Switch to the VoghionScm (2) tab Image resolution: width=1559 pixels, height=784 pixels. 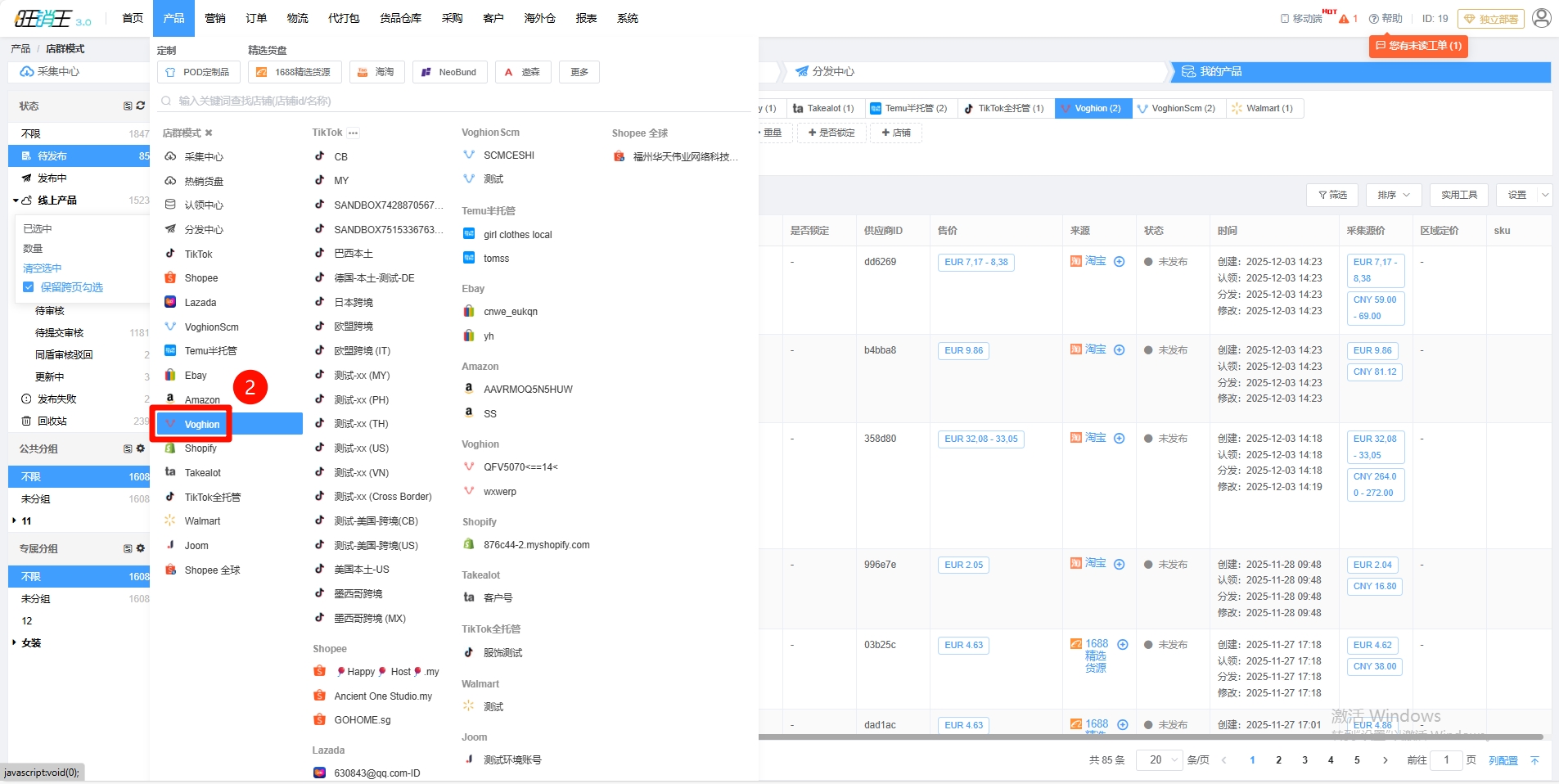point(1178,108)
